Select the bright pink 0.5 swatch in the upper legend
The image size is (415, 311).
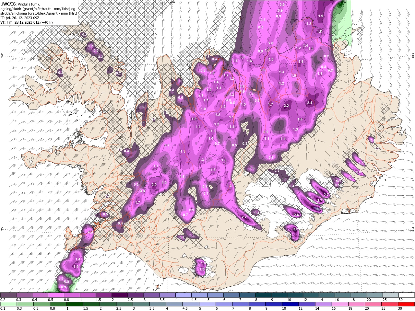pyautogui.click(x=56, y=295)
